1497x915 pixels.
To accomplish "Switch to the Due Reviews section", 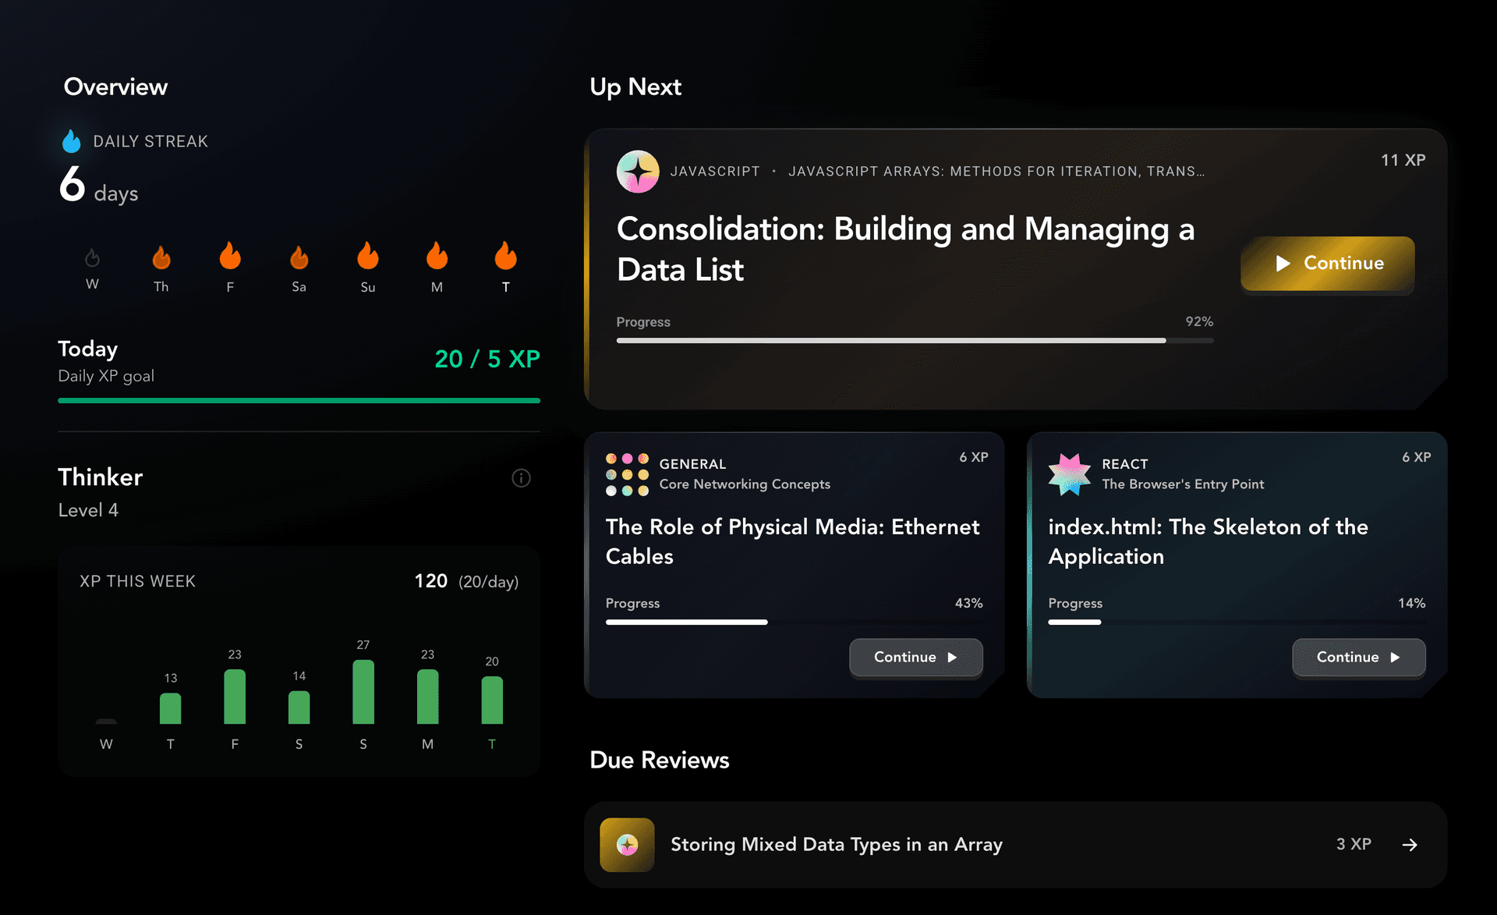I will [659, 760].
